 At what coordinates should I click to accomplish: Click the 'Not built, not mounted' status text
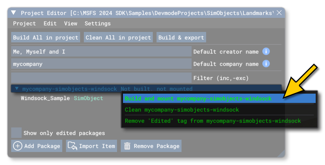click(x=157, y=89)
